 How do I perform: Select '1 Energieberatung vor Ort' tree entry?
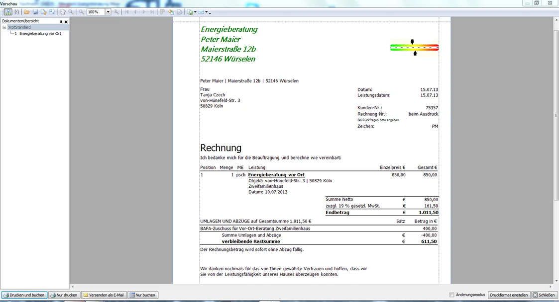point(38,34)
